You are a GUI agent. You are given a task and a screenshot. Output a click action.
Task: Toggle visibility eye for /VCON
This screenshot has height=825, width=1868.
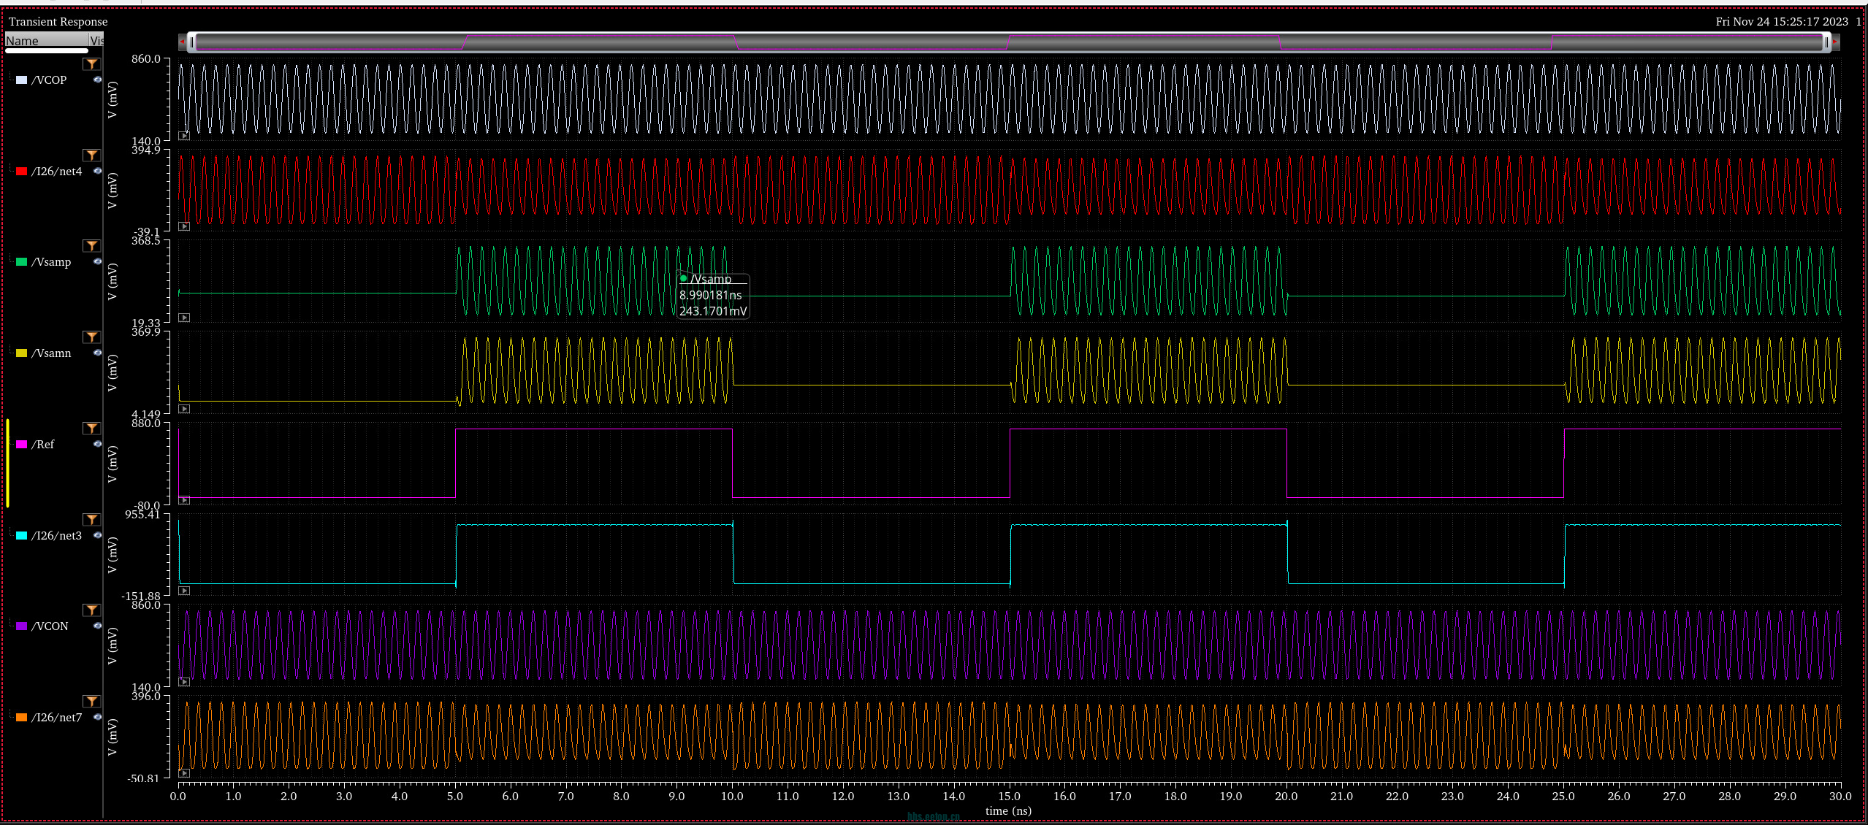point(97,626)
